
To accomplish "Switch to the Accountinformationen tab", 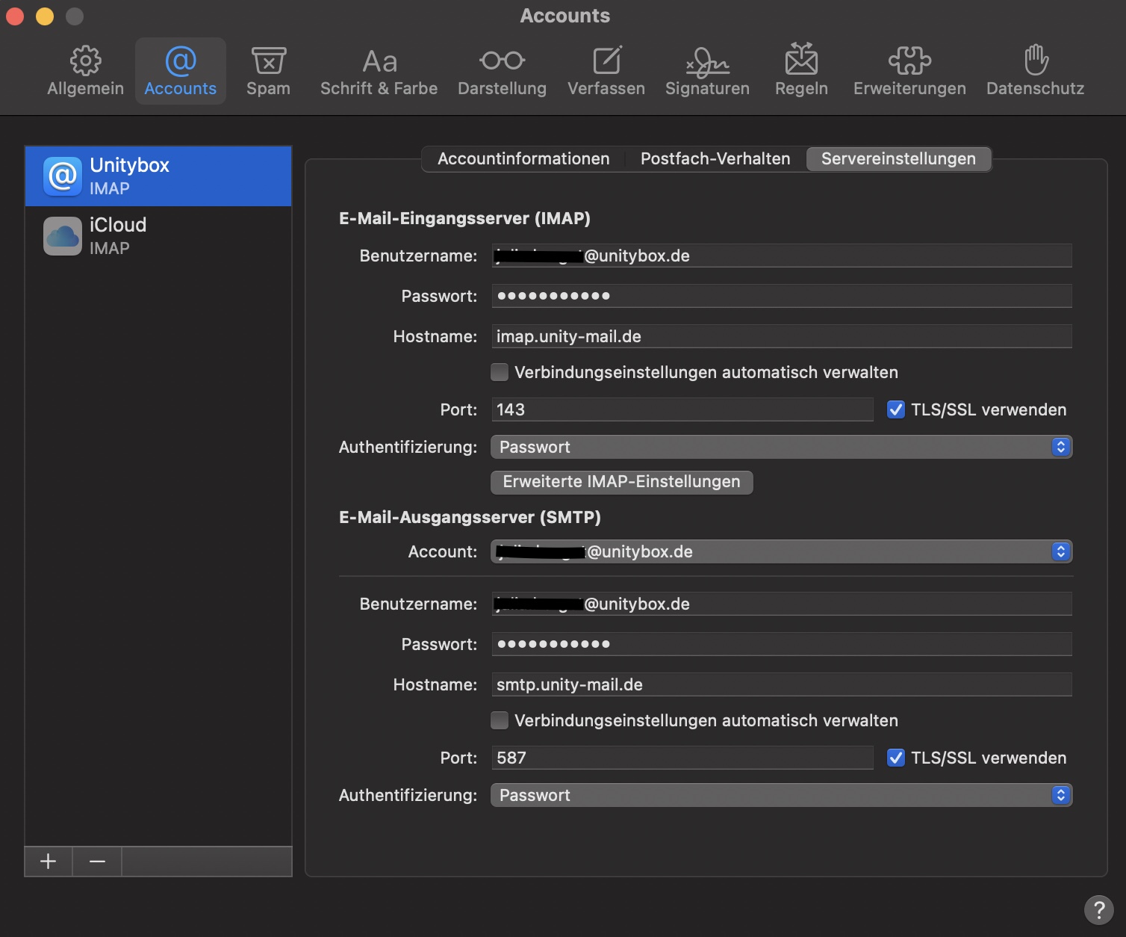I will (x=523, y=158).
